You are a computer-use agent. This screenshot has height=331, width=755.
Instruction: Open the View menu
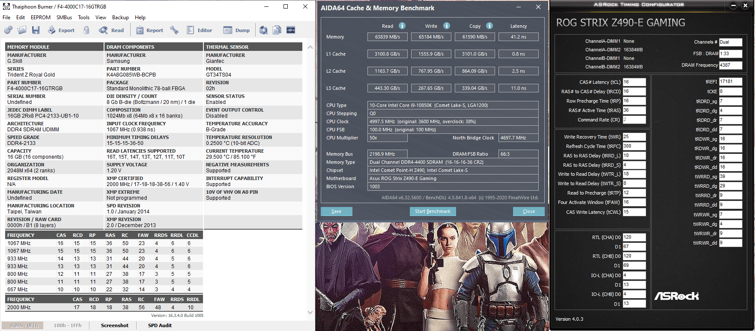pos(101,18)
